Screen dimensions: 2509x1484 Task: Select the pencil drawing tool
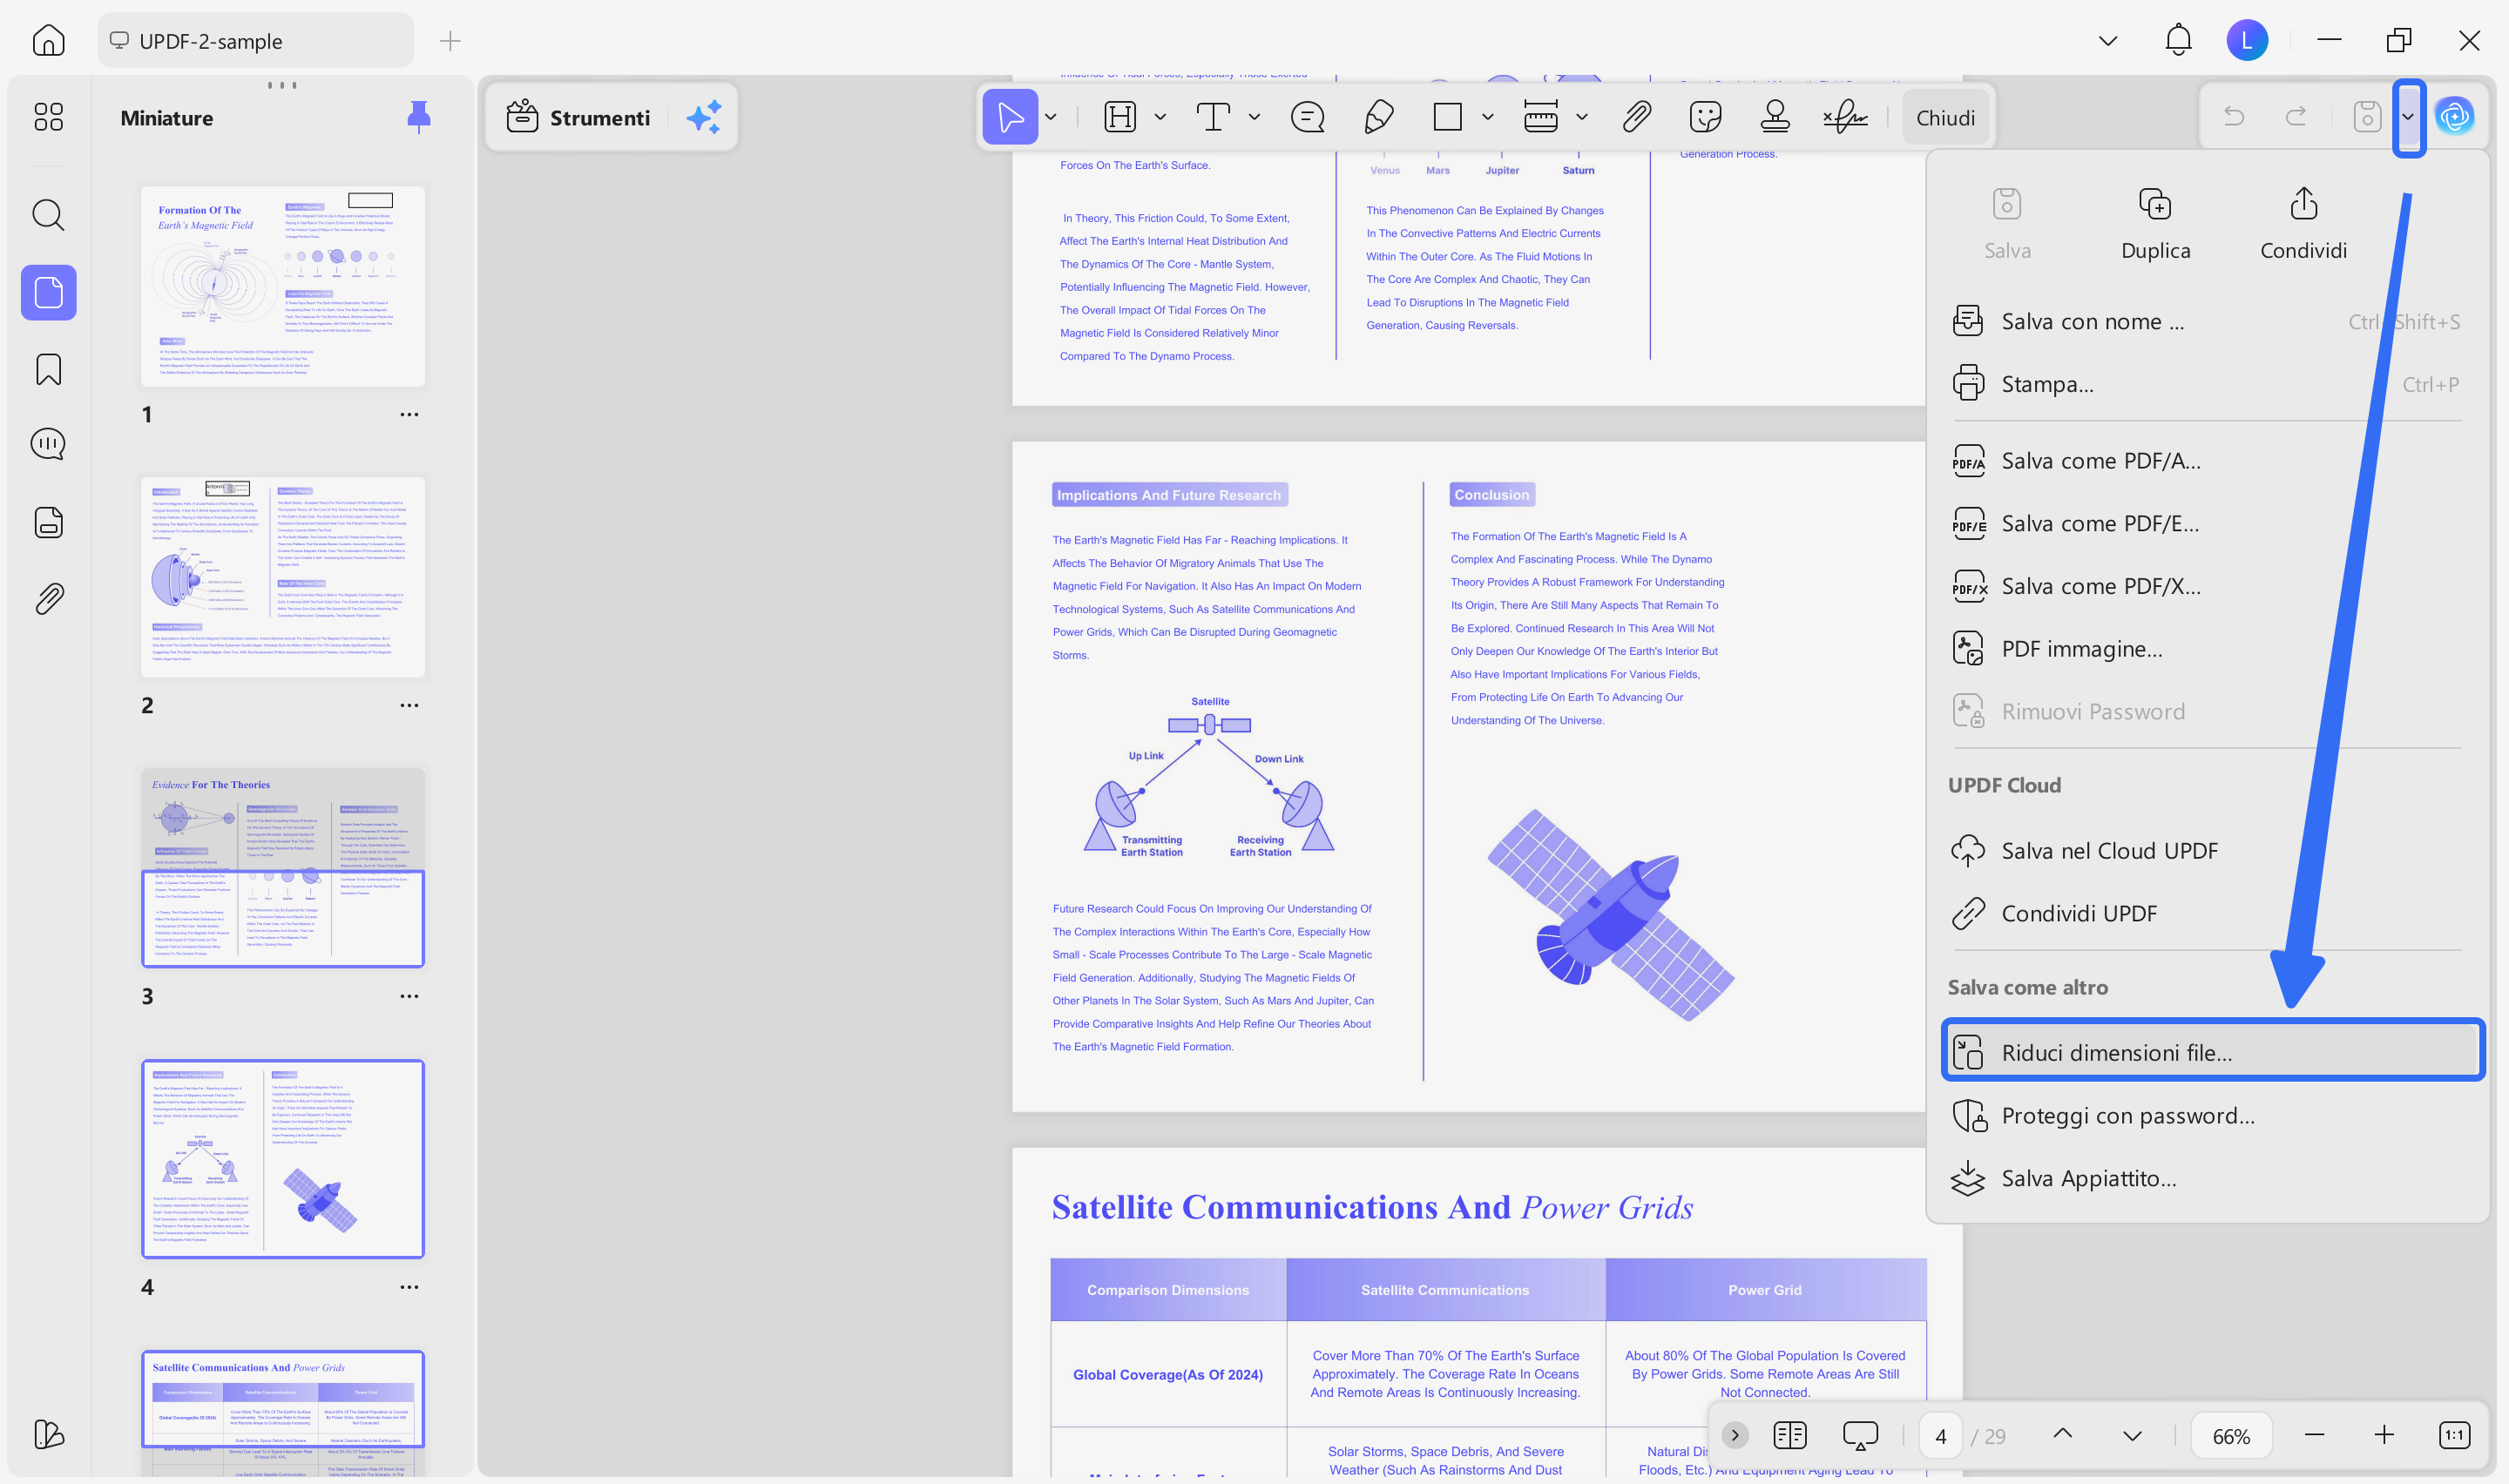tap(1378, 117)
